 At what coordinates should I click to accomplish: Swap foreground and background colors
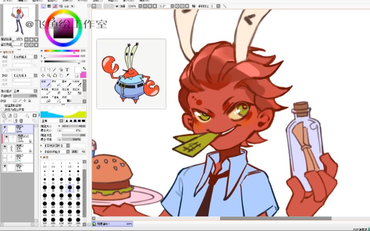(x=84, y=69)
